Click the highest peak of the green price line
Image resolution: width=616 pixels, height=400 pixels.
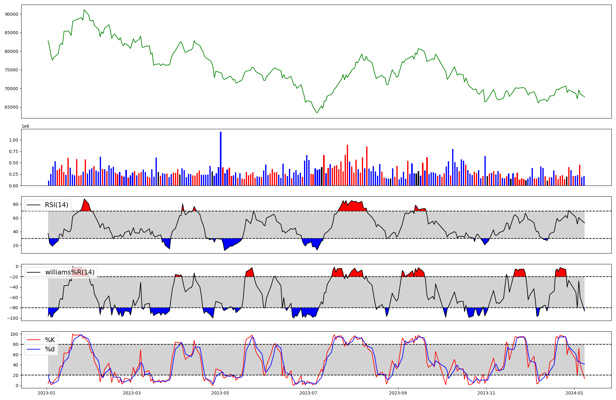(84, 10)
